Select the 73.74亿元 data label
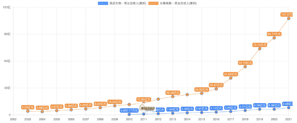 pos(260,45)
